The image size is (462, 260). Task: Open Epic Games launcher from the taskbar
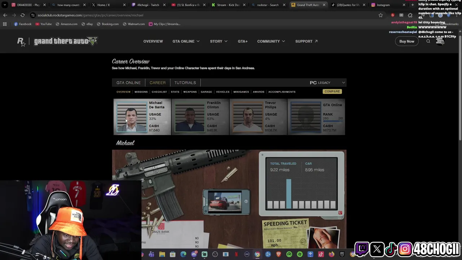[x=342, y=254]
